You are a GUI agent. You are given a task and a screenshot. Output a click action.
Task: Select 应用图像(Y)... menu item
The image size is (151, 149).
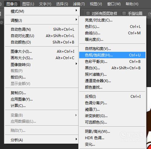pyautogui.click(x=42, y=99)
